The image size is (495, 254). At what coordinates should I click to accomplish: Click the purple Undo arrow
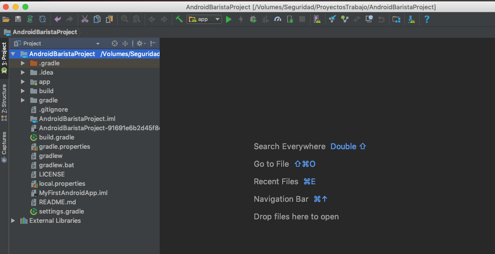tap(58, 19)
